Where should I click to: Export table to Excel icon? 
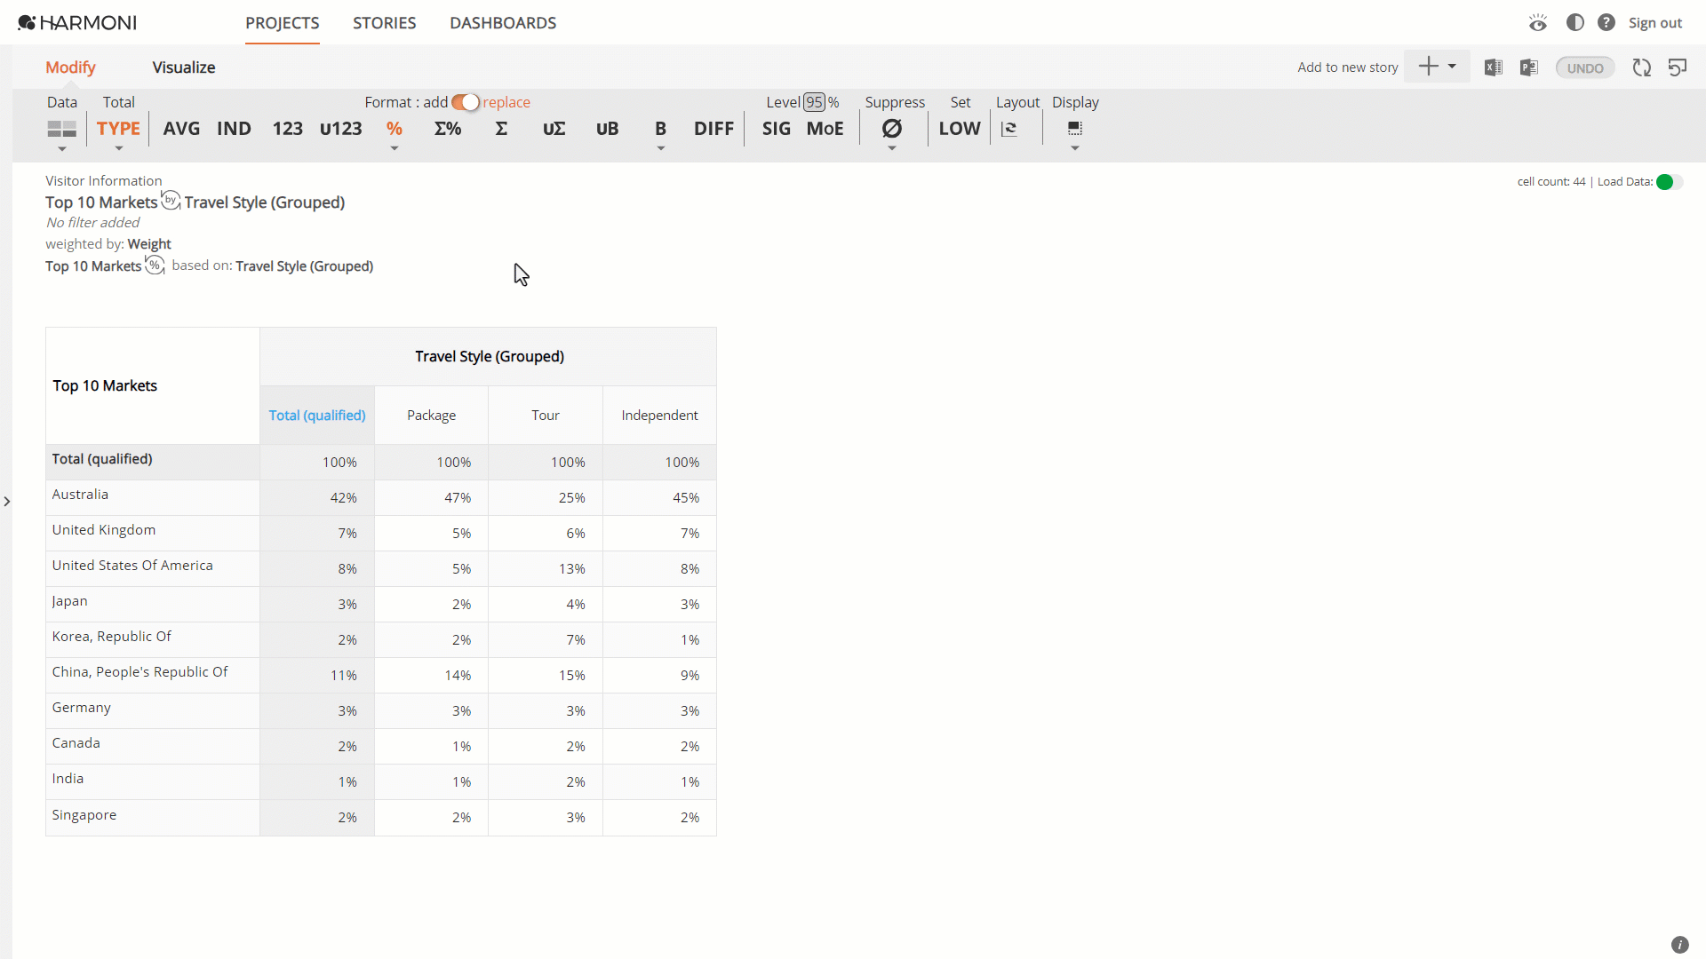pos(1494,67)
